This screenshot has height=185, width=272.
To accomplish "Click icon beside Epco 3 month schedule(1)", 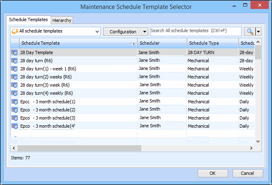I will tap(15, 101).
